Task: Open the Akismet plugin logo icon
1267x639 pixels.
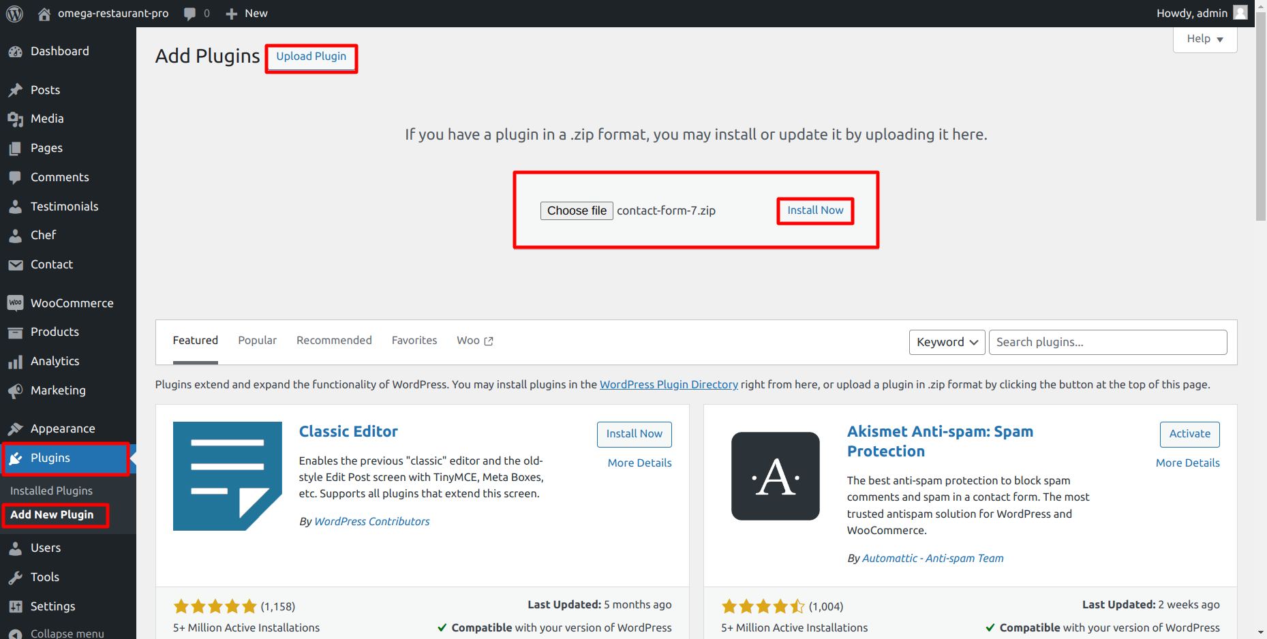Action: 775,476
